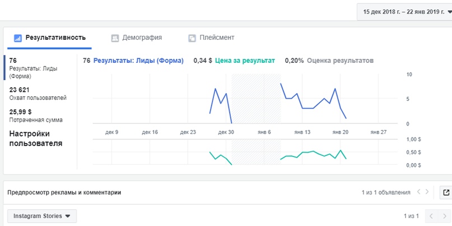Click the Демография people icon
Image resolution: width=452 pixels, height=226 pixels.
(115, 38)
